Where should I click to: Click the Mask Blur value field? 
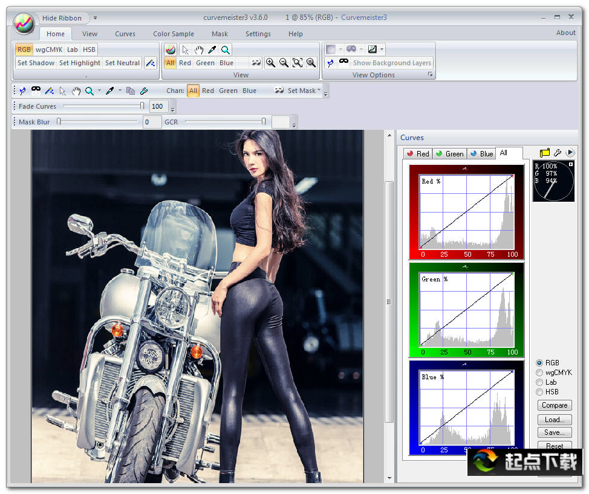[x=152, y=122]
